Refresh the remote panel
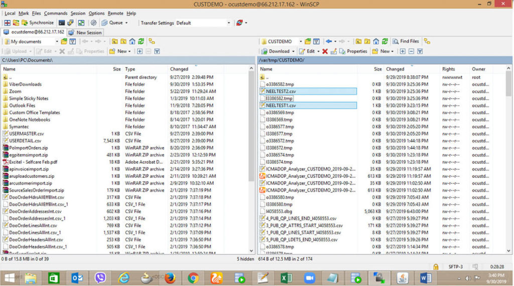 (x=385, y=42)
